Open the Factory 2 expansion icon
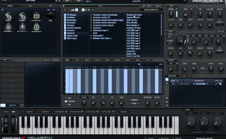 click(22, 16)
